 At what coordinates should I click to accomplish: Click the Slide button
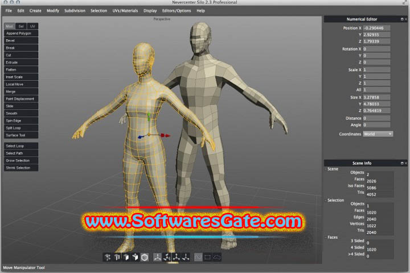[x=21, y=106]
